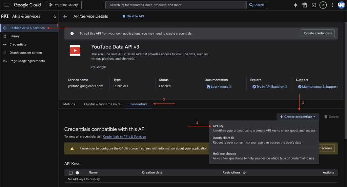Open the notifications badge showing 2
Image resolution: width=347 pixels, height=187 pixels.
[x=323, y=5]
